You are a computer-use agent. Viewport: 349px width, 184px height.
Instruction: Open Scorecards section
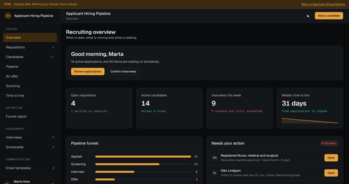pyautogui.click(x=30, y=147)
